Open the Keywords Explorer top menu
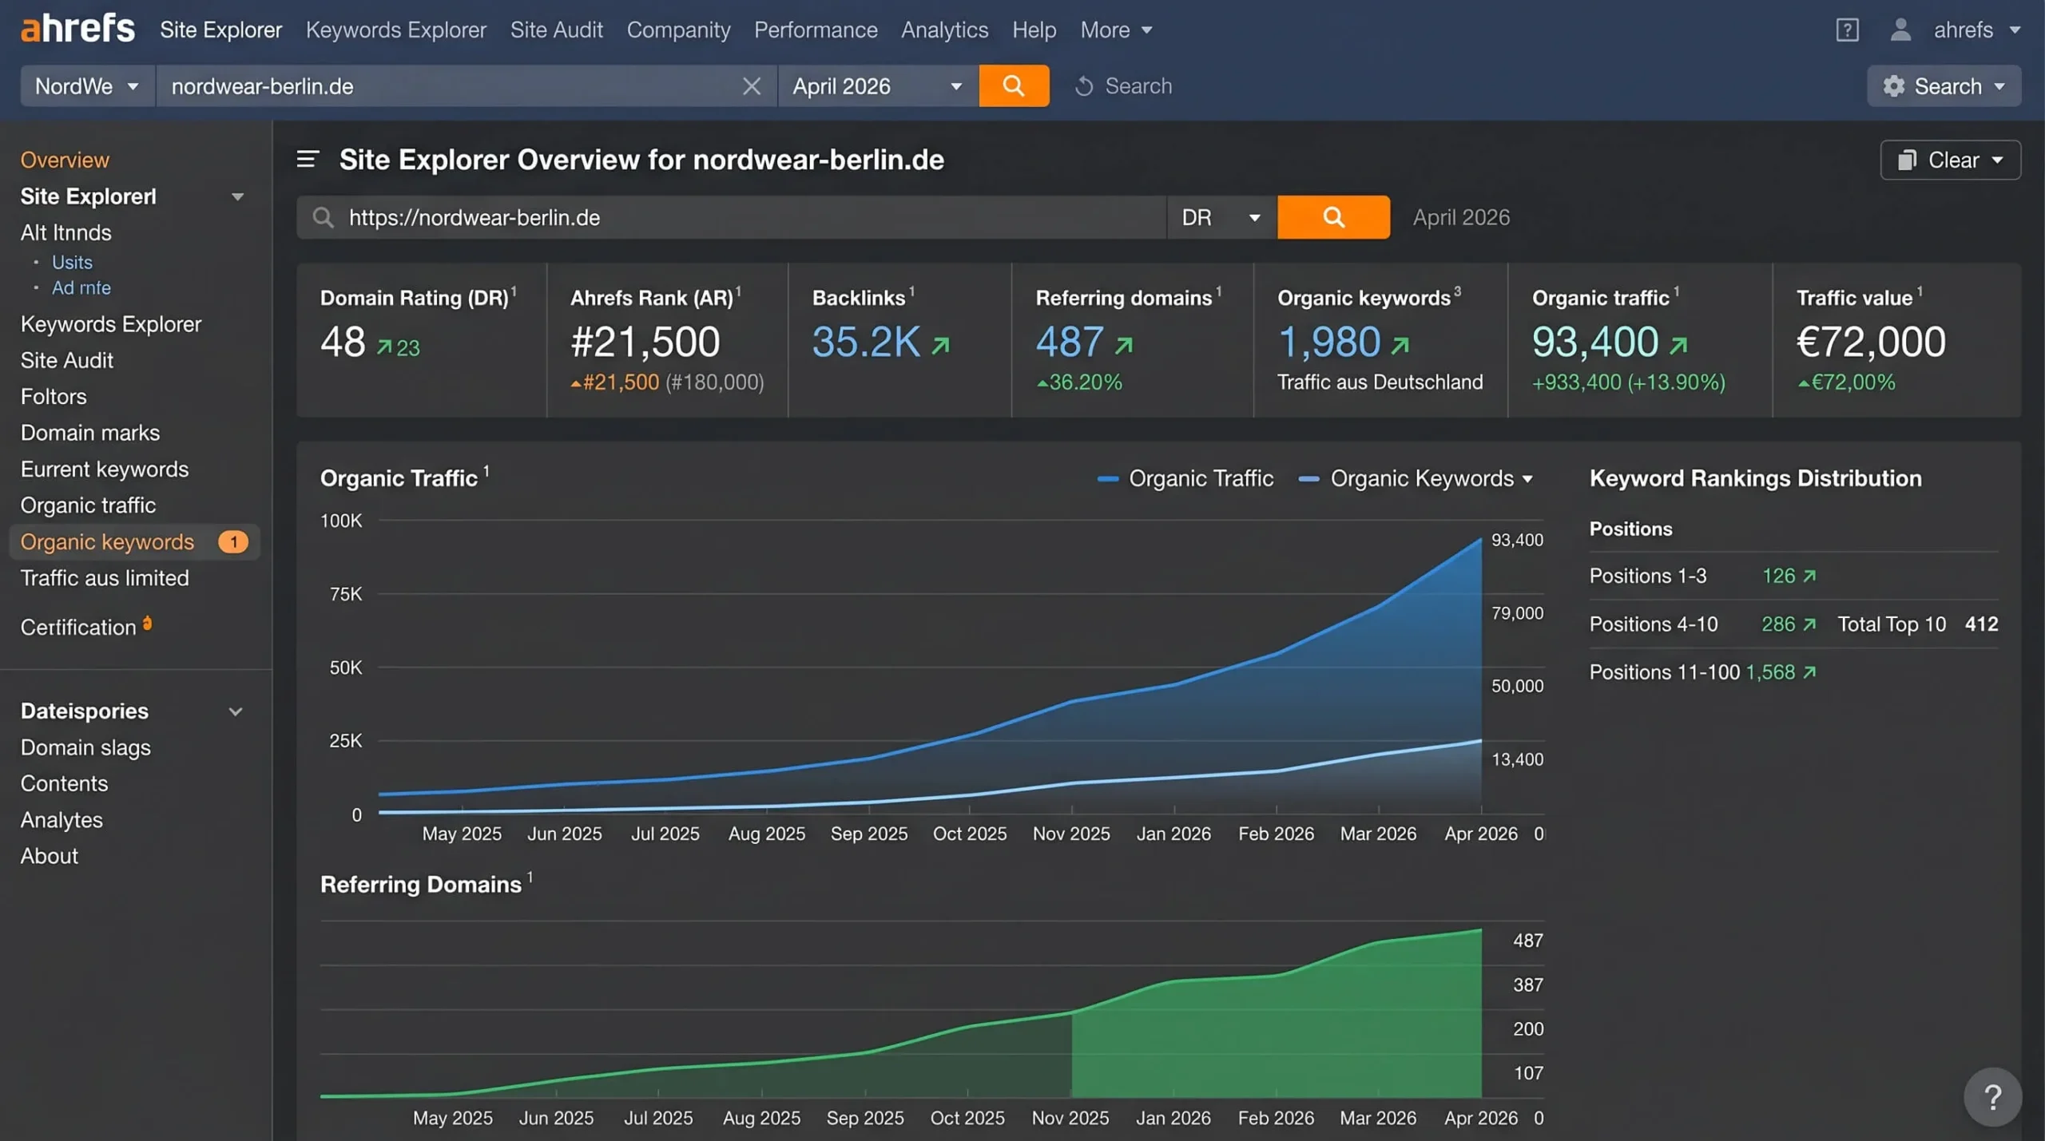Viewport: 2045px width, 1141px height. (x=396, y=30)
